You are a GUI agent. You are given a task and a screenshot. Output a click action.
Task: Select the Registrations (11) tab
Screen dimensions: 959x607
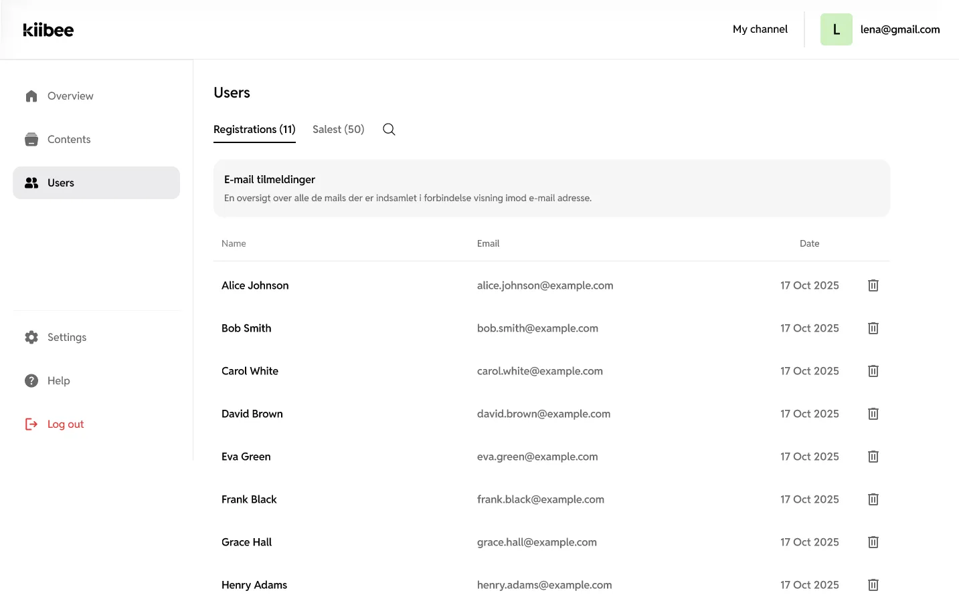(254, 129)
